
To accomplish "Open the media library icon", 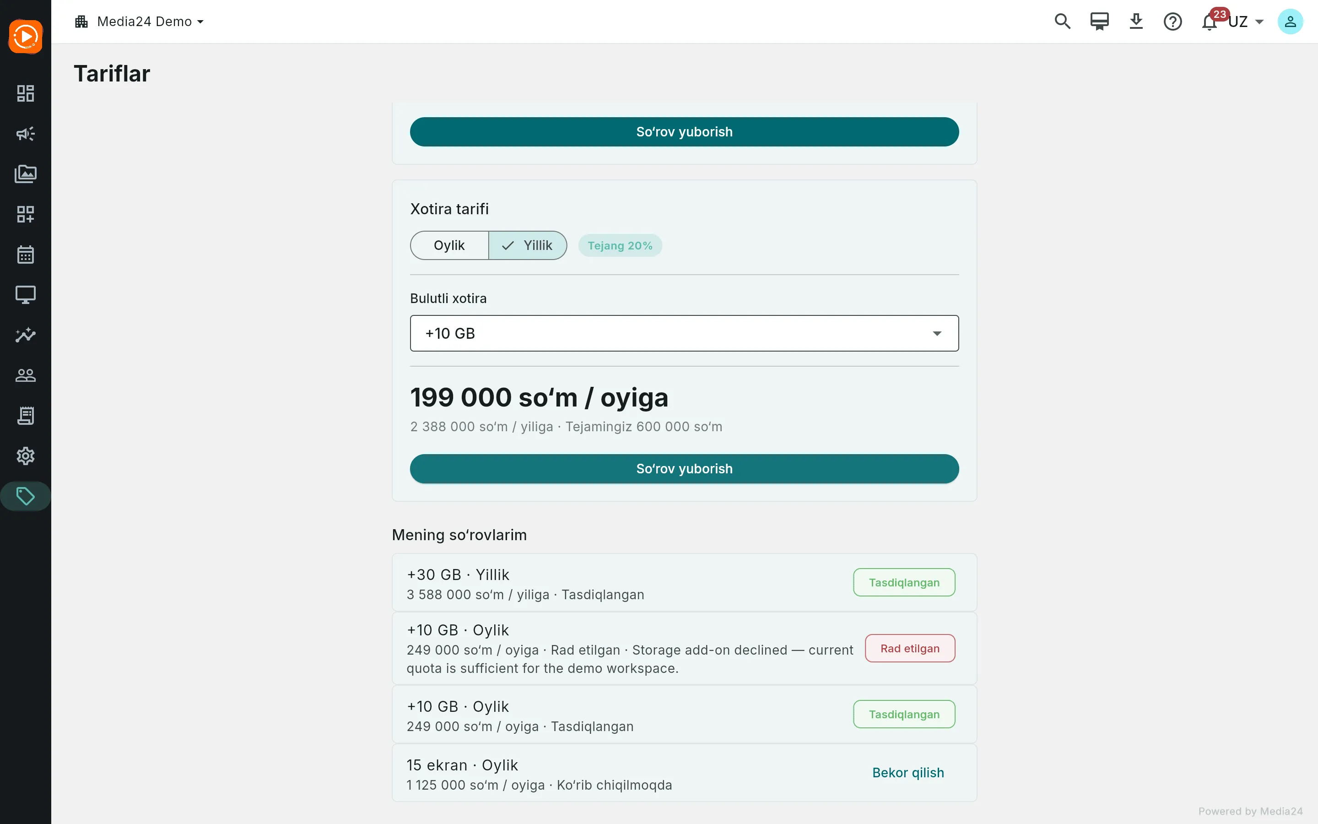I will 26,174.
